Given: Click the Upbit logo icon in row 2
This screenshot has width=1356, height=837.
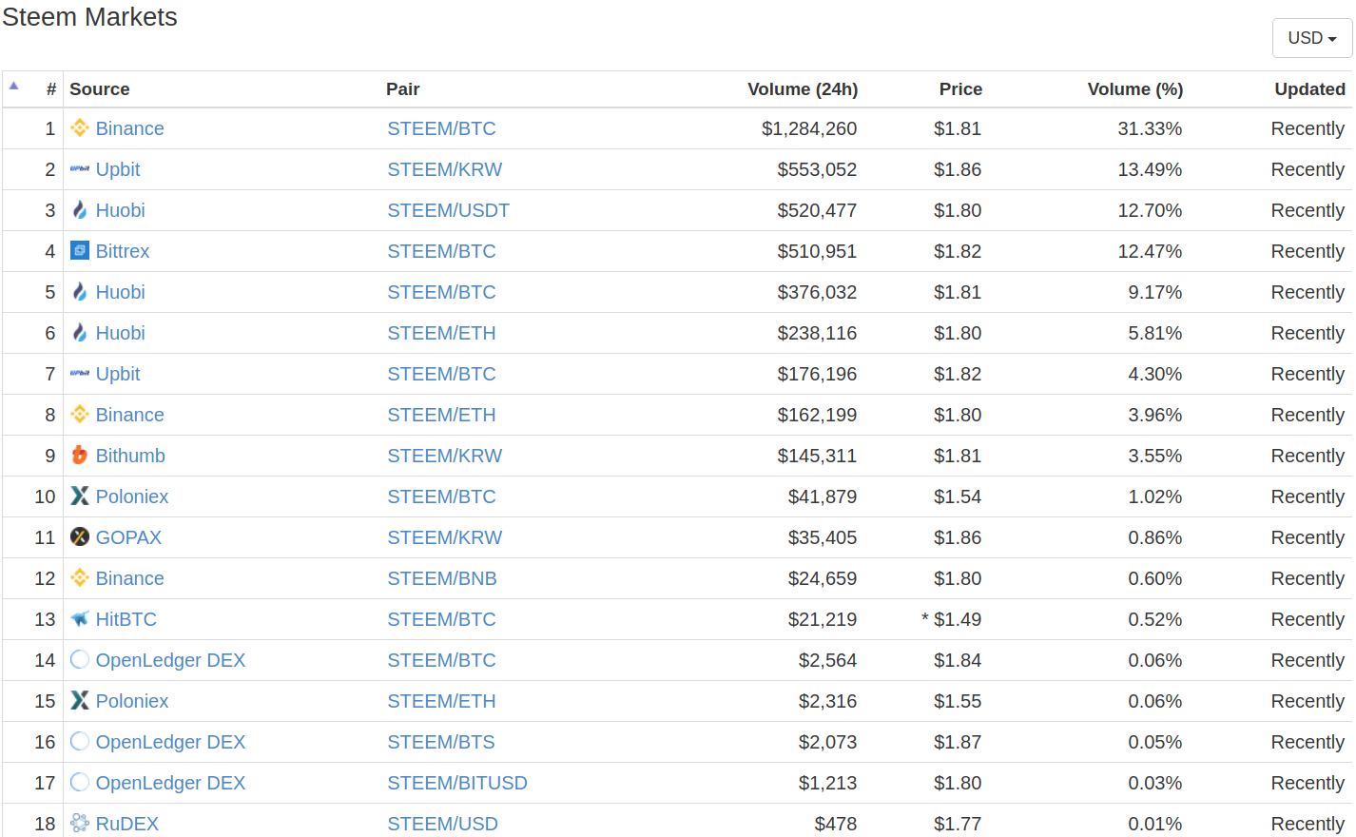Looking at the screenshot, I should point(80,168).
